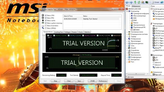Image resolution: width=164 pixels, height=92 pixels.
Task: Switch to Cooling Fans tab
Action: click(x=59, y=32)
